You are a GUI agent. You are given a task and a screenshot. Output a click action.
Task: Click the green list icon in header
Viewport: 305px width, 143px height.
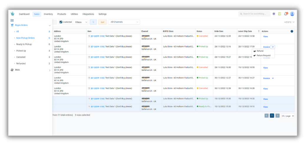(279, 14)
